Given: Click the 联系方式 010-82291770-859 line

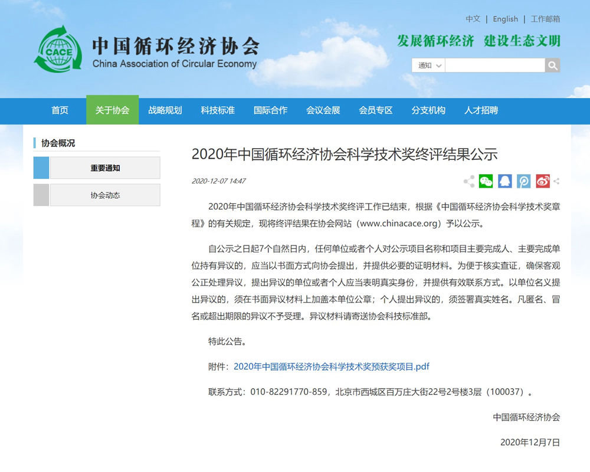Looking at the screenshot, I should pos(371,392).
